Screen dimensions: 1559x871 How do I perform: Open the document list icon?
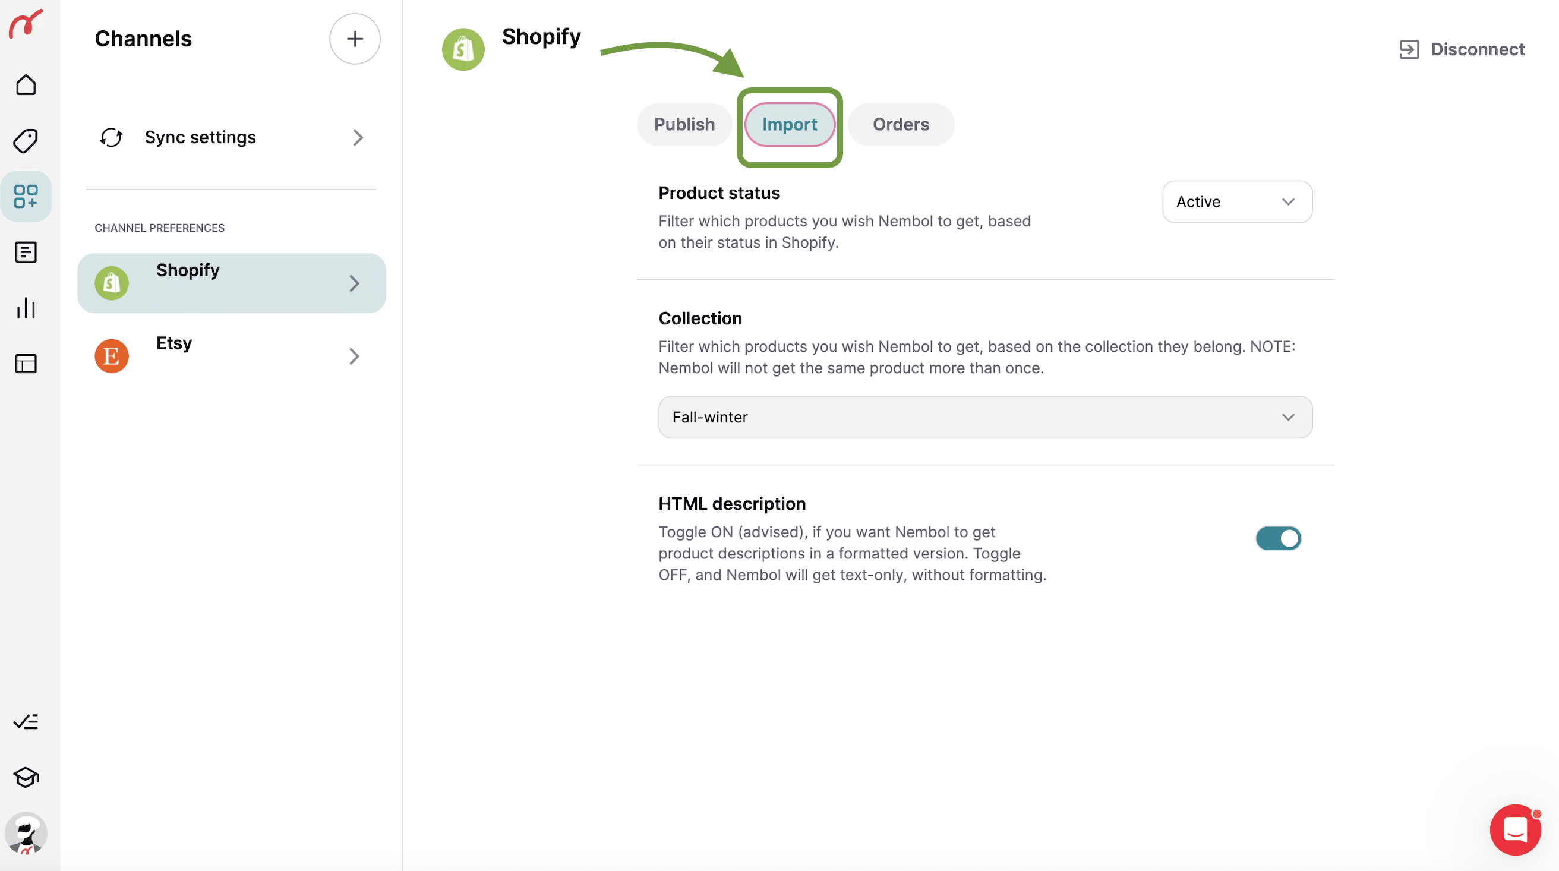click(x=26, y=252)
